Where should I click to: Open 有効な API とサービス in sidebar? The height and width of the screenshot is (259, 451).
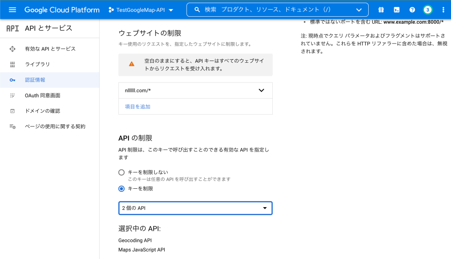pos(50,49)
